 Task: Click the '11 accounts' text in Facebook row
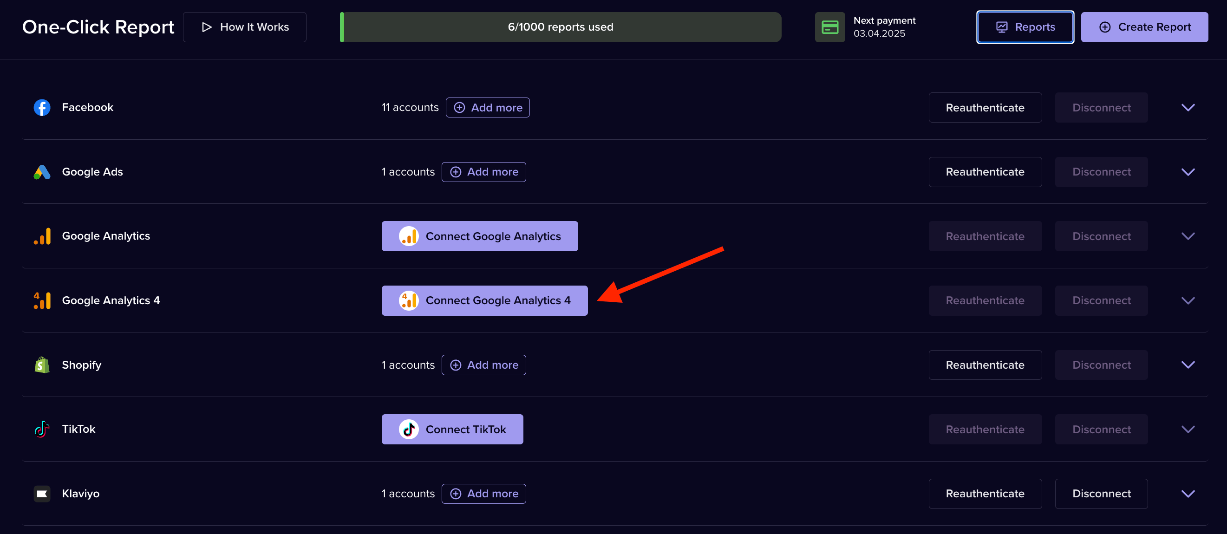point(410,108)
